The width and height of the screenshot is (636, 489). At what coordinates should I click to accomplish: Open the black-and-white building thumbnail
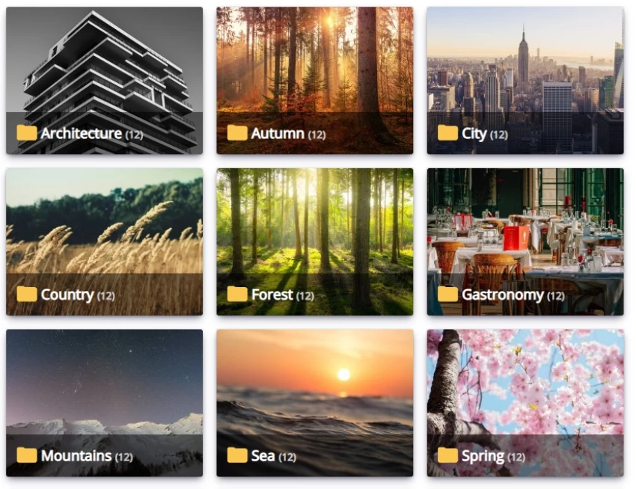coord(104,80)
